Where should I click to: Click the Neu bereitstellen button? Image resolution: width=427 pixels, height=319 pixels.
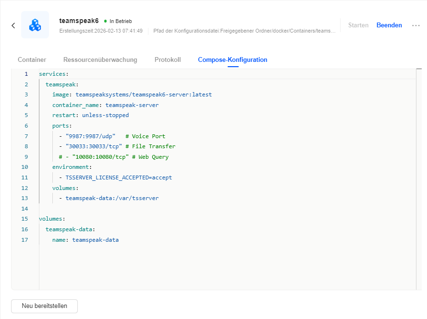pyautogui.click(x=44, y=306)
